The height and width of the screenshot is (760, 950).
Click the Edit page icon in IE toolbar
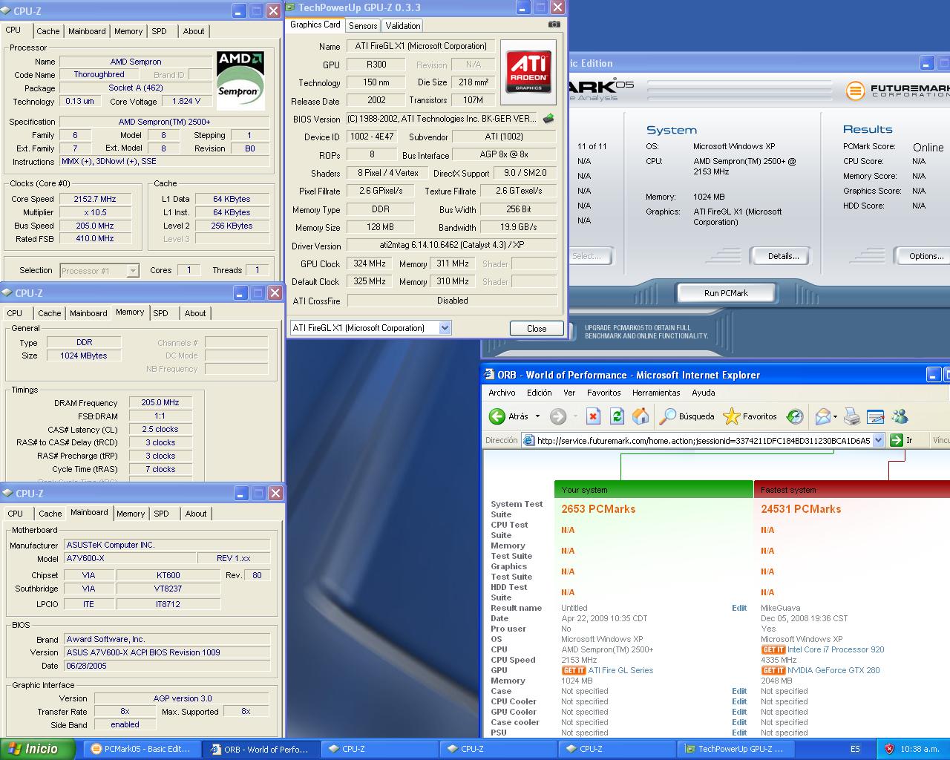pos(876,416)
